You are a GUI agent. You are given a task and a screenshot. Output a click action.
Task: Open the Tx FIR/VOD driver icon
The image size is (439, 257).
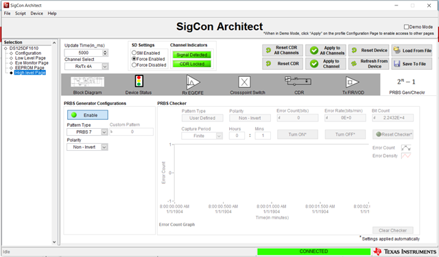[x=352, y=82]
